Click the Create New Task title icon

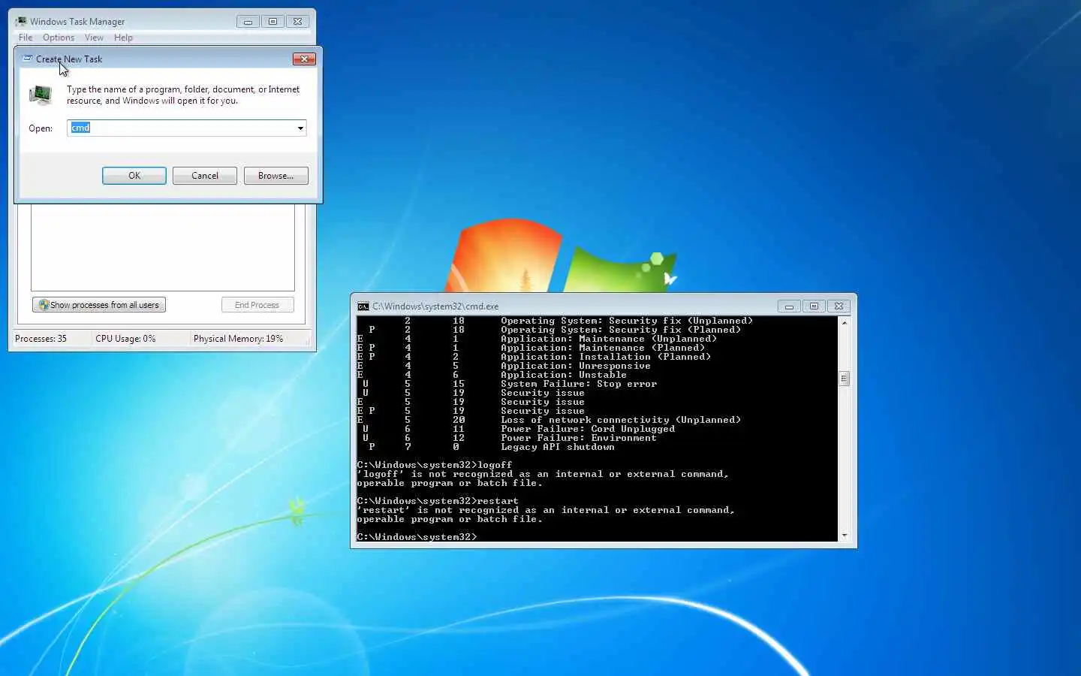(x=28, y=59)
